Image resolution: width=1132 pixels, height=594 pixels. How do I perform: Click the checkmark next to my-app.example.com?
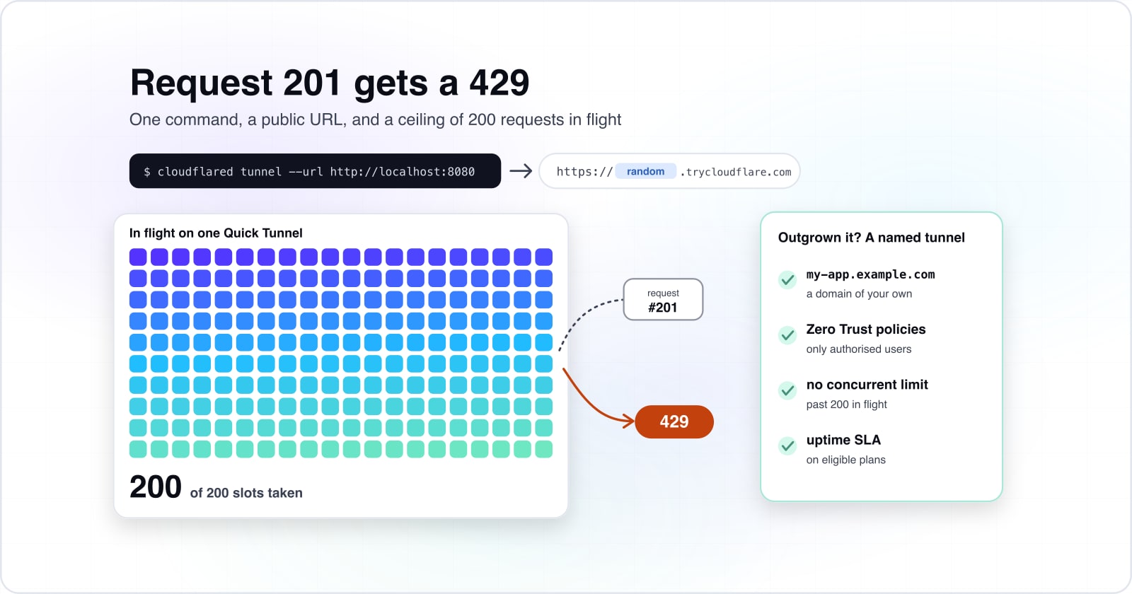[x=787, y=280]
